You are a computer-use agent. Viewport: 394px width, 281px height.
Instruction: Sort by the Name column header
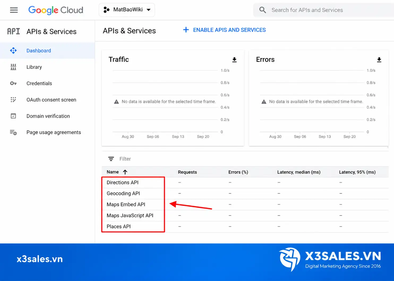point(113,172)
